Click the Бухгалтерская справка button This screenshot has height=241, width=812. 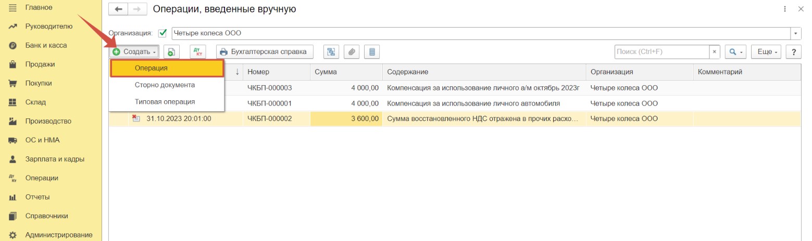pos(265,52)
